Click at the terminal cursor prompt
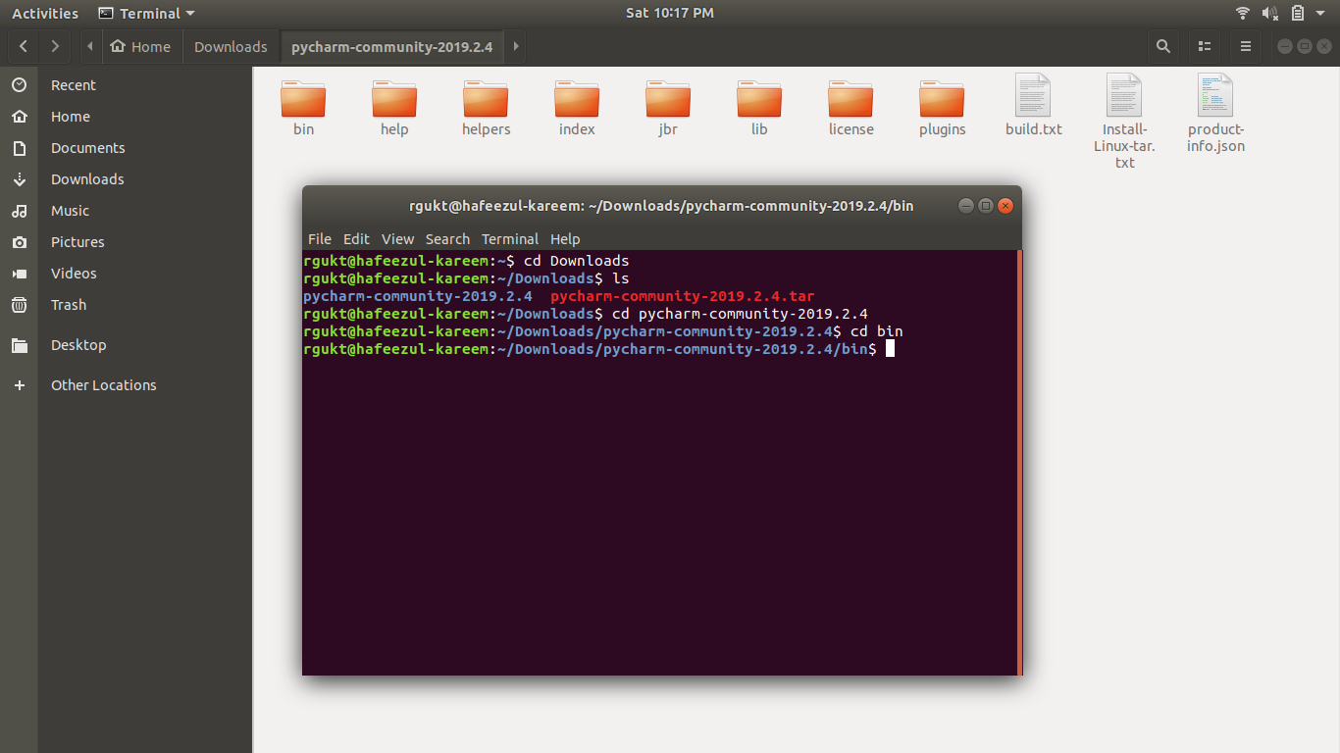This screenshot has height=753, width=1340. pos(890,349)
